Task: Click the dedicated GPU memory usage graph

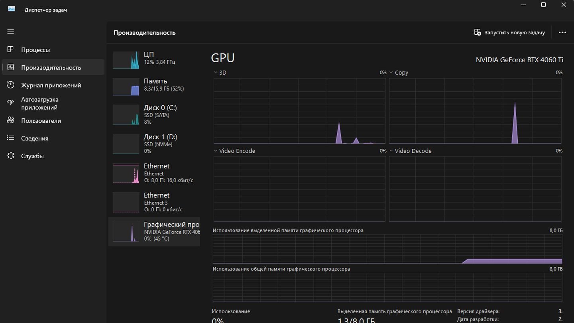Action: tap(387, 249)
